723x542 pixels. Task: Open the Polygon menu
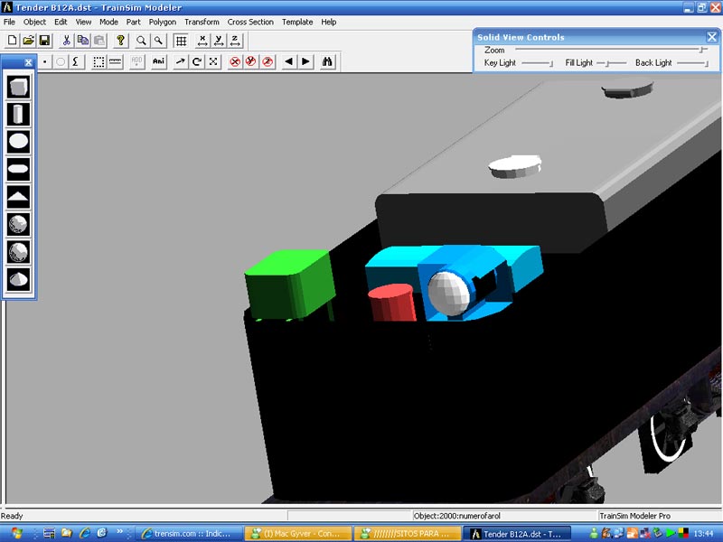[163, 22]
